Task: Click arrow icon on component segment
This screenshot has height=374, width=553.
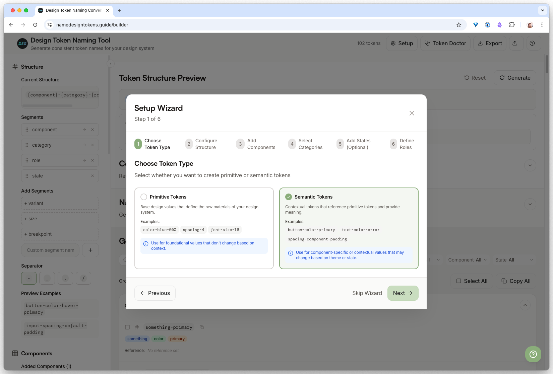Action: [84, 130]
